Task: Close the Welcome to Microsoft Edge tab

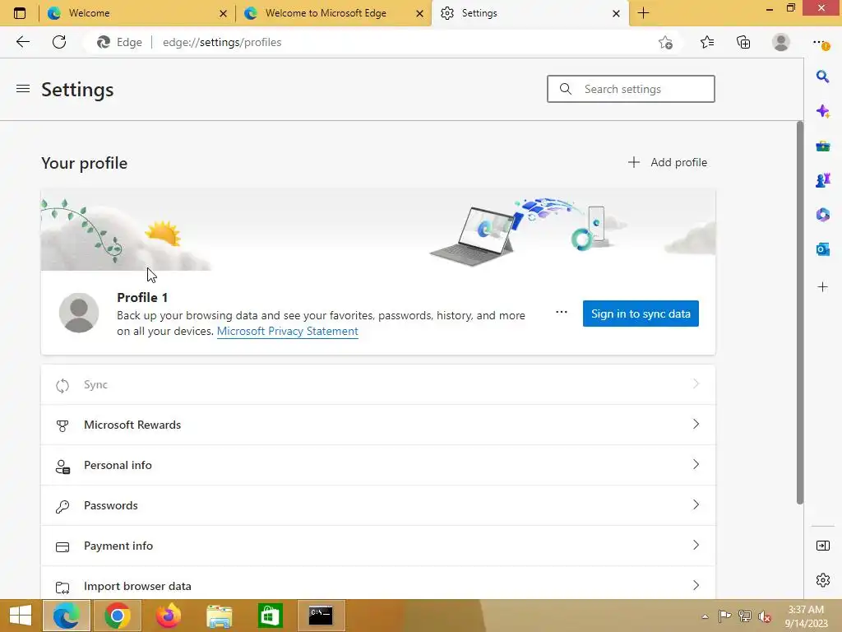Action: [420, 13]
